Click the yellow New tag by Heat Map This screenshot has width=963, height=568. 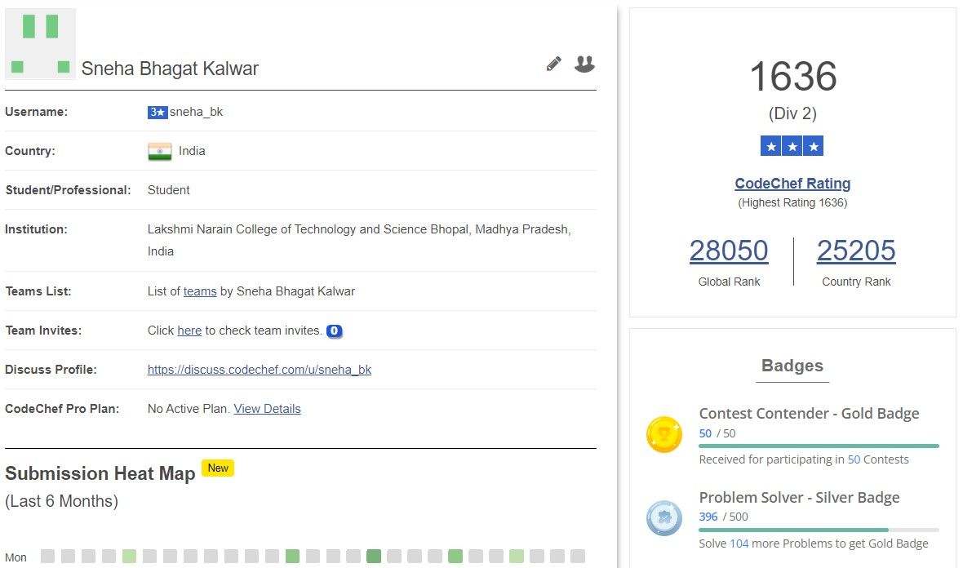[218, 468]
